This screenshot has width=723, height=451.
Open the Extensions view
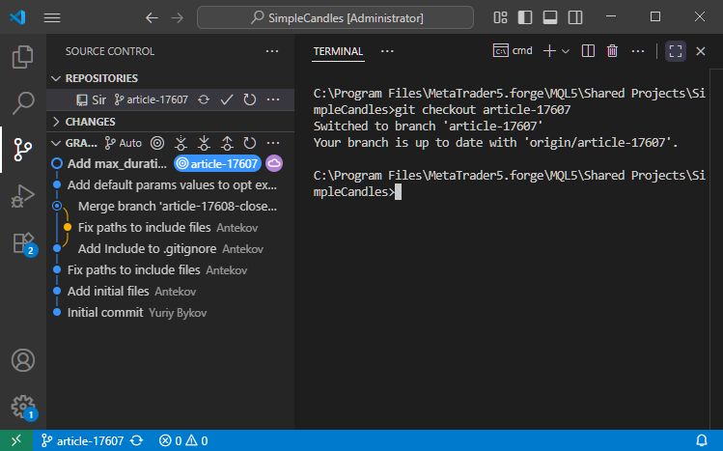coord(22,242)
